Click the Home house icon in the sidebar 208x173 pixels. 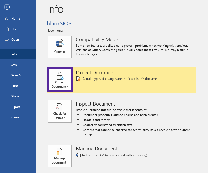(7, 18)
